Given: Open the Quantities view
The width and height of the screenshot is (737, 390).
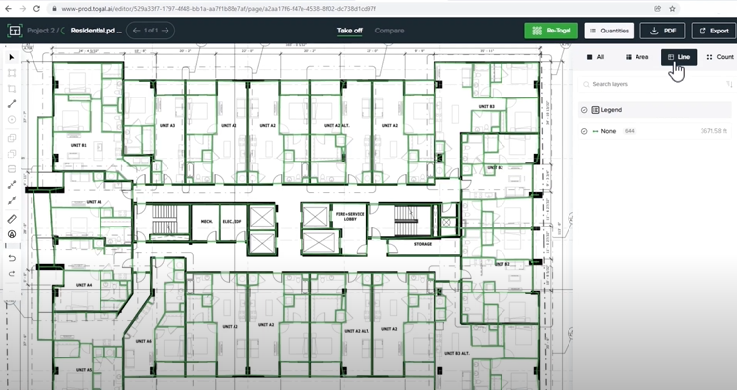Looking at the screenshot, I should [x=609, y=31].
